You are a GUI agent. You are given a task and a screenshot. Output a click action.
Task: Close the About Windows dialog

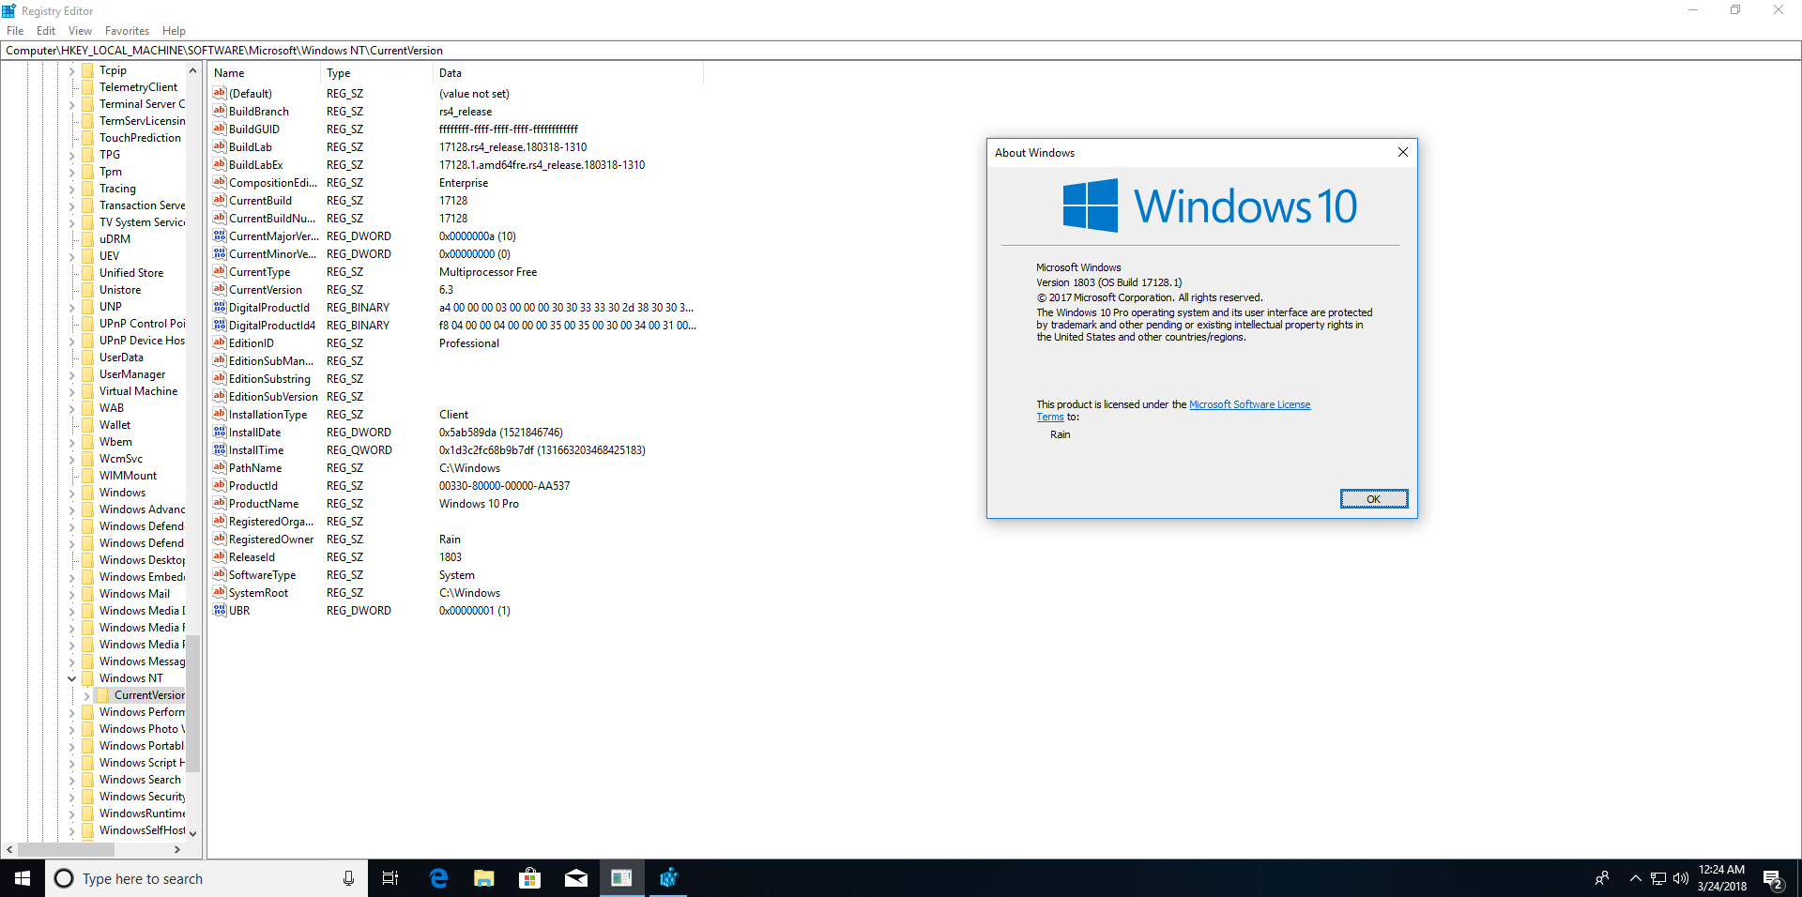coord(1402,152)
